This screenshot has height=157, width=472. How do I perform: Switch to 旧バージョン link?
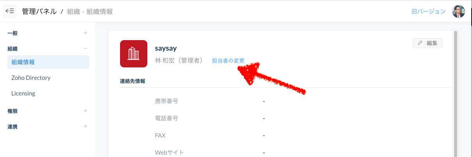[428, 11]
